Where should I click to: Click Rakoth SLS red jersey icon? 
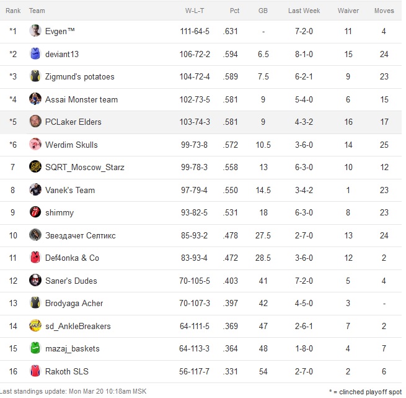(x=35, y=371)
